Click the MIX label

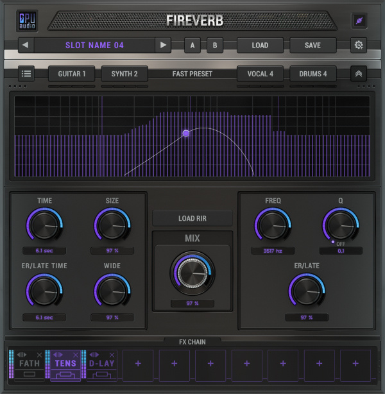[x=193, y=238]
